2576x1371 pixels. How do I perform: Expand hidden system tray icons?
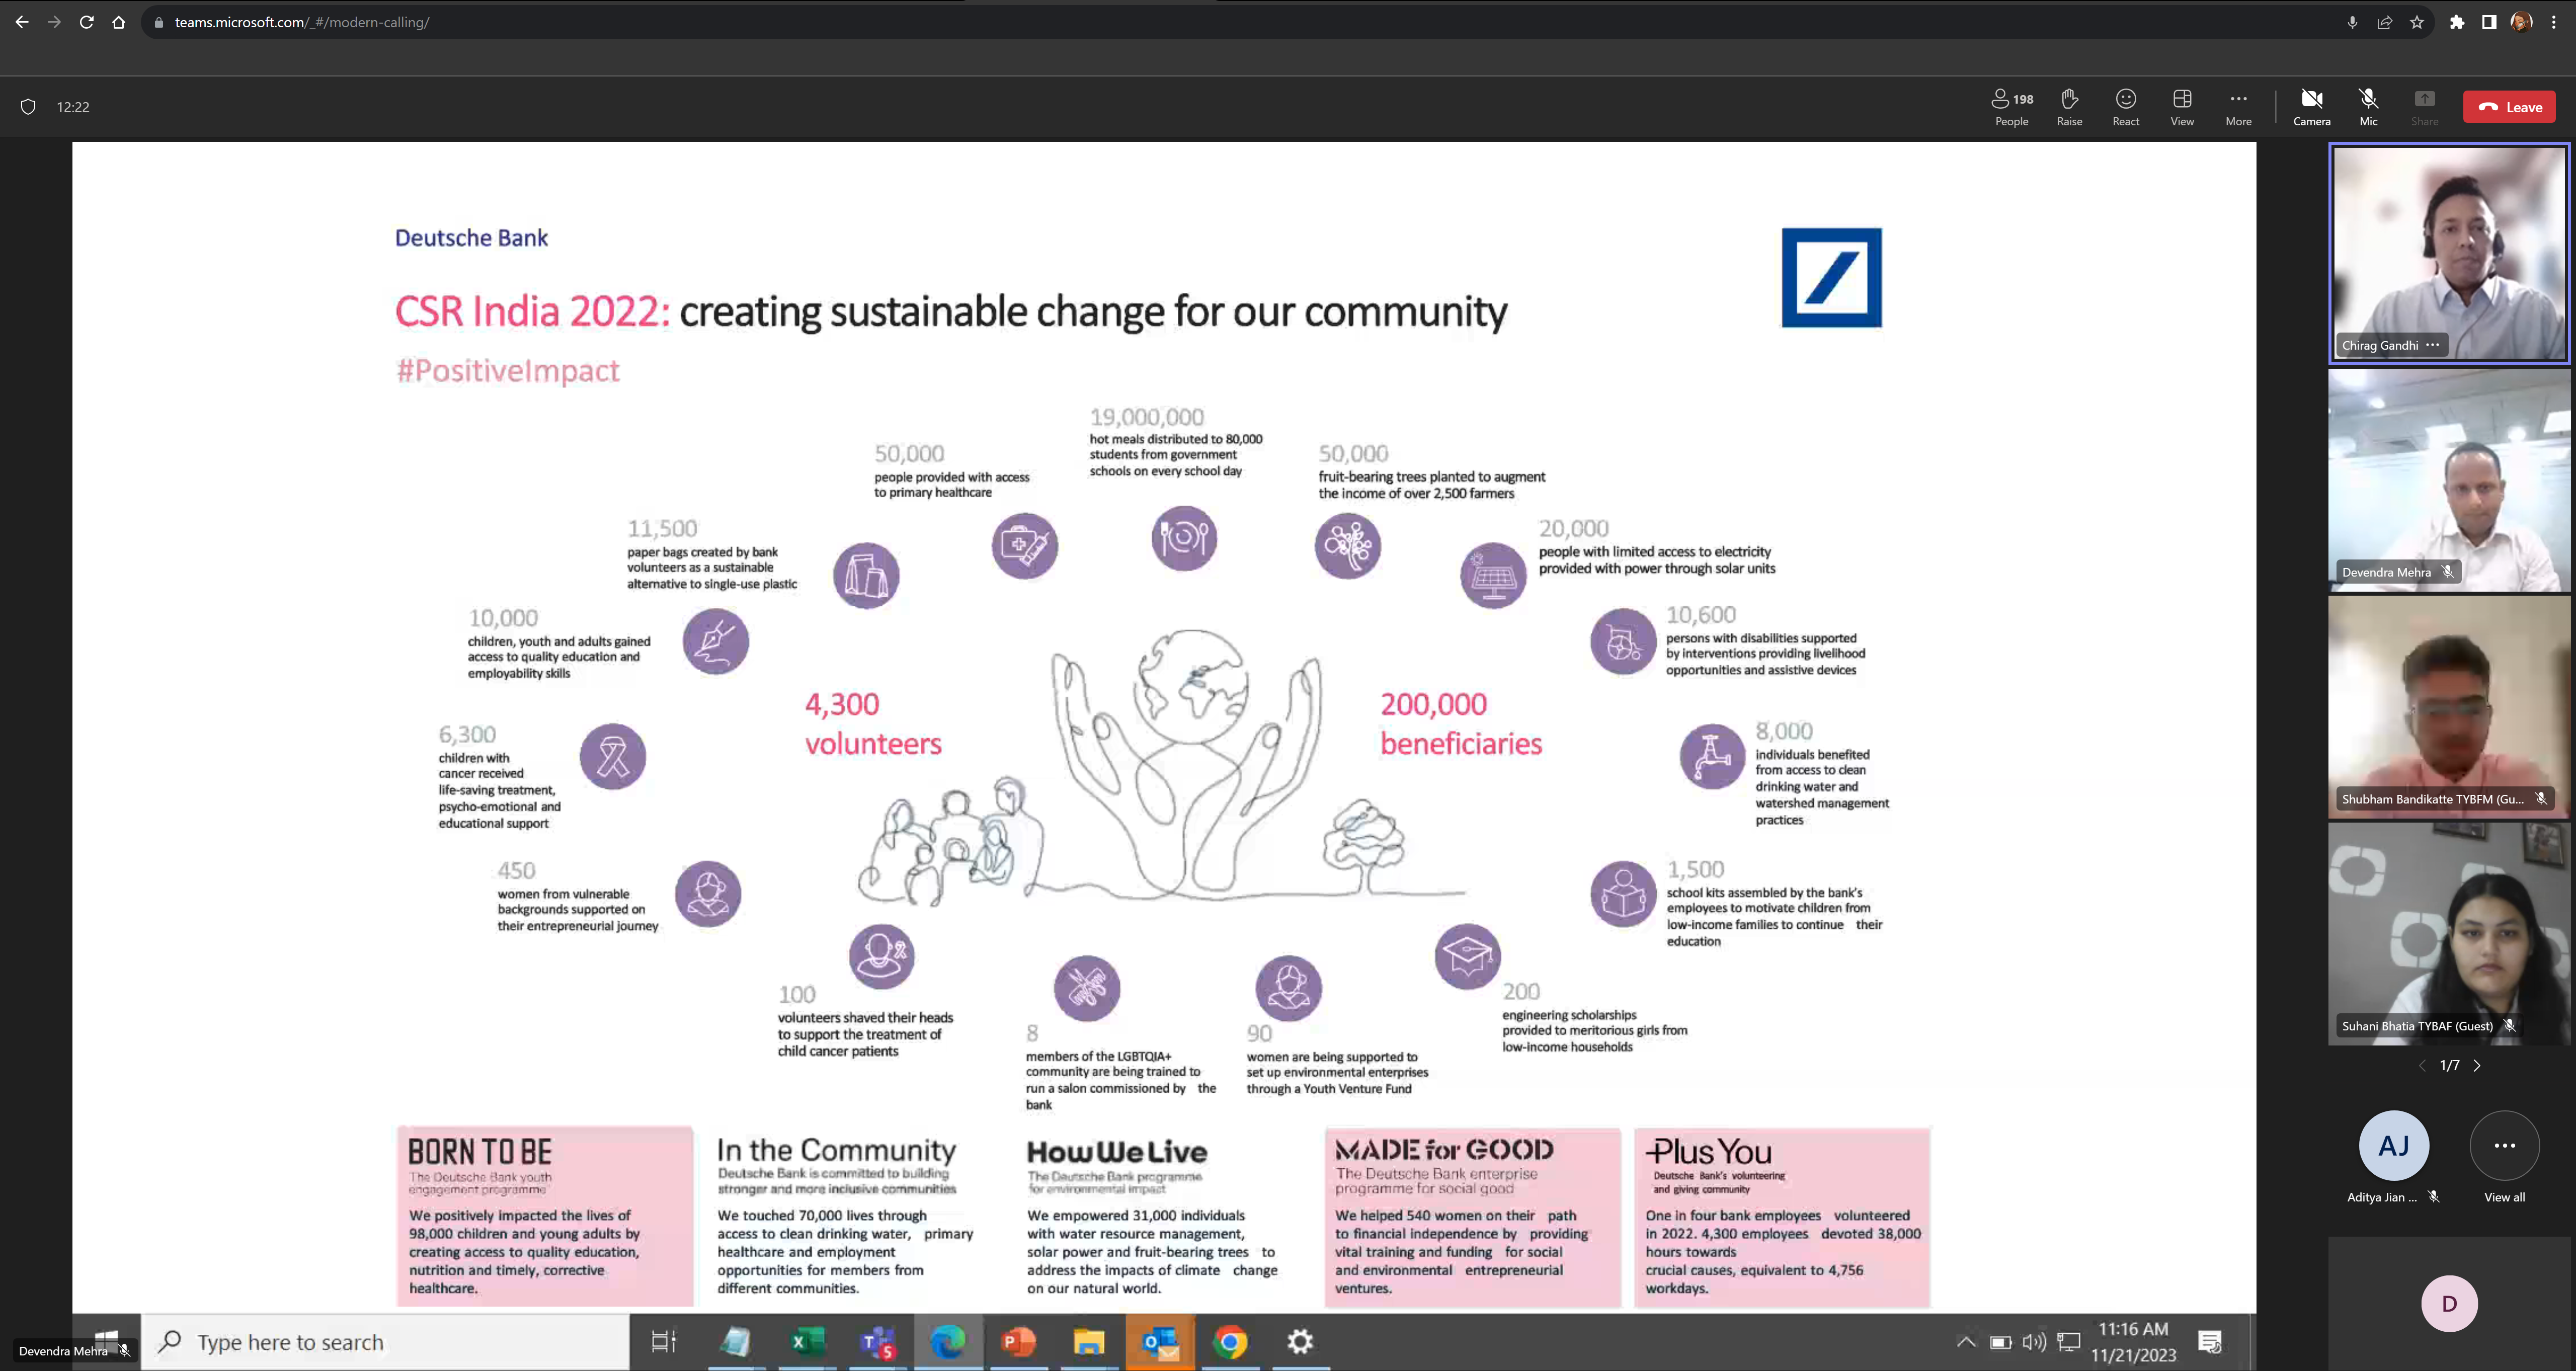pyautogui.click(x=1965, y=1342)
